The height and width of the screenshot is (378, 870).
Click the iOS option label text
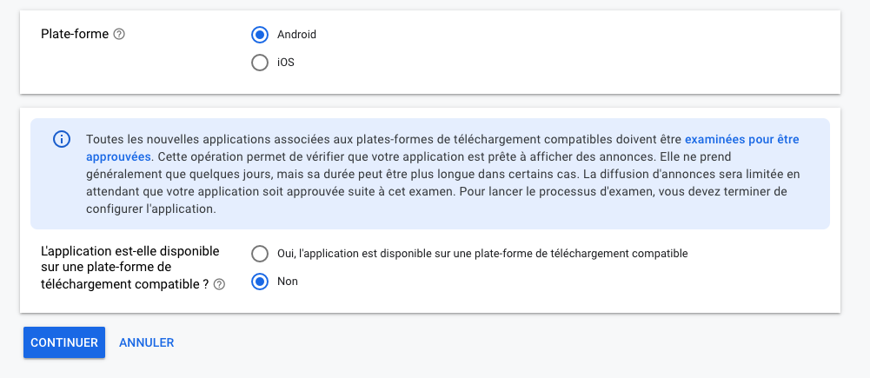coord(286,63)
